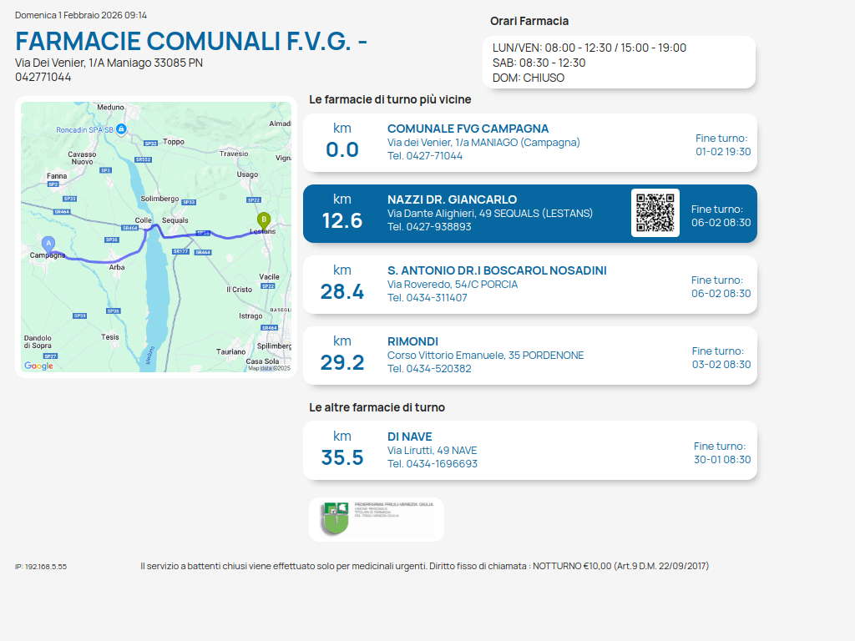Click the Map data ©2025 attribution

coord(269,367)
